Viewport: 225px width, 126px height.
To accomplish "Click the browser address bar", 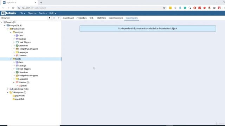I will [92, 8].
